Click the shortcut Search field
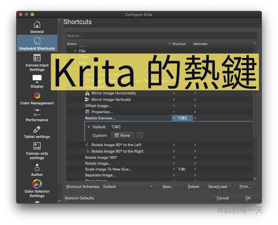 (161, 36)
